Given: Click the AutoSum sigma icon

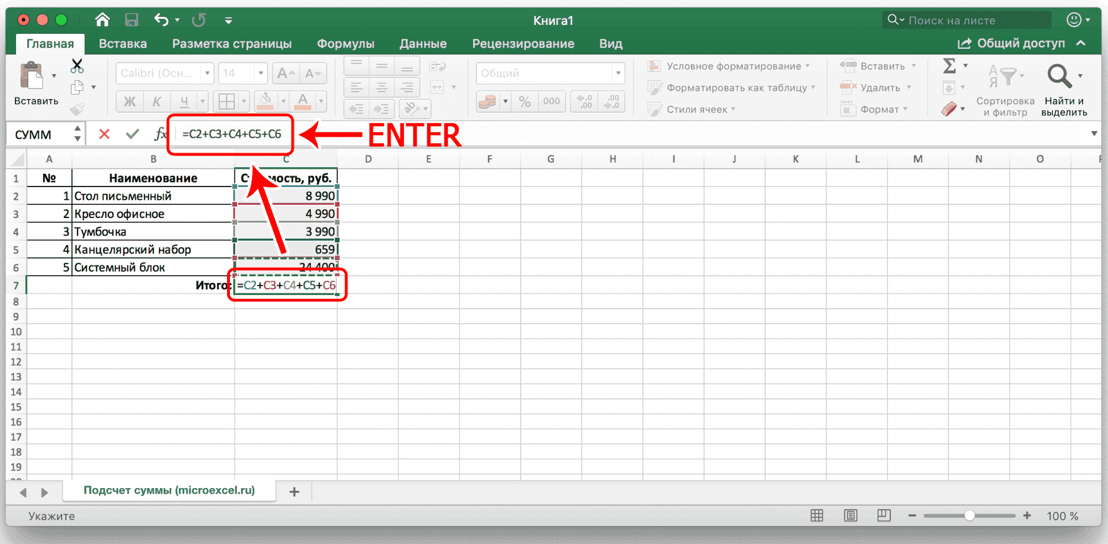Looking at the screenshot, I should [950, 66].
